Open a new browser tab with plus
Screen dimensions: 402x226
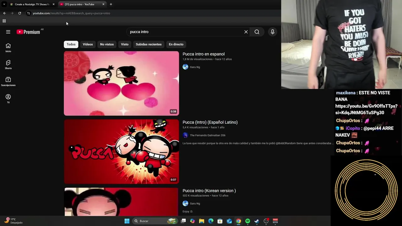[x=111, y=4]
